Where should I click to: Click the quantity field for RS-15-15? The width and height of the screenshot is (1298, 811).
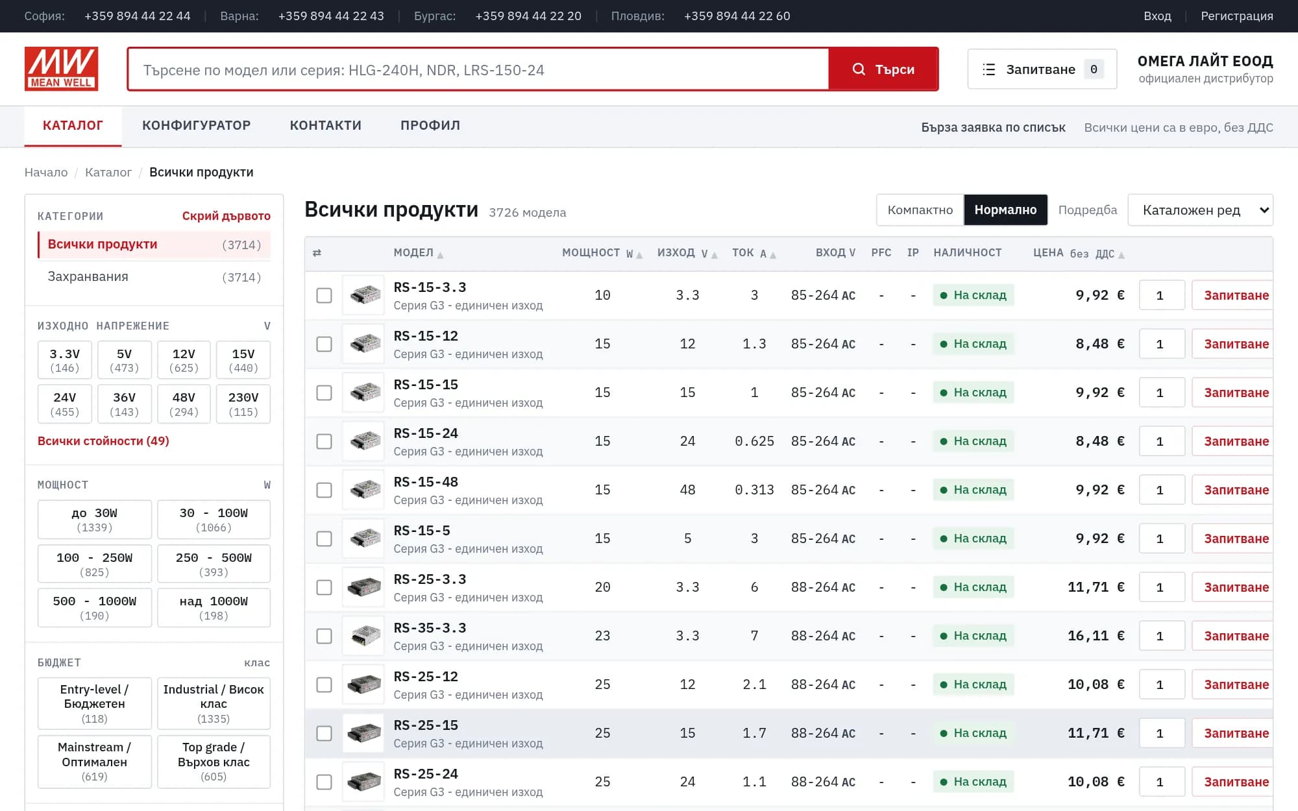1162,393
